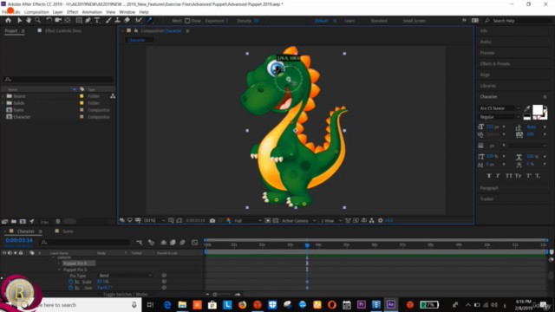The image size is (555, 312).
Task: Toggle hide shy layers switch in timeline
Action: point(163,243)
